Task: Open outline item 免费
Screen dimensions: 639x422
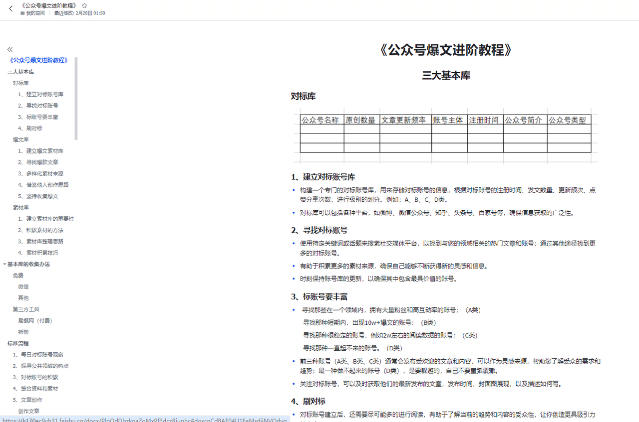Action: (x=18, y=275)
